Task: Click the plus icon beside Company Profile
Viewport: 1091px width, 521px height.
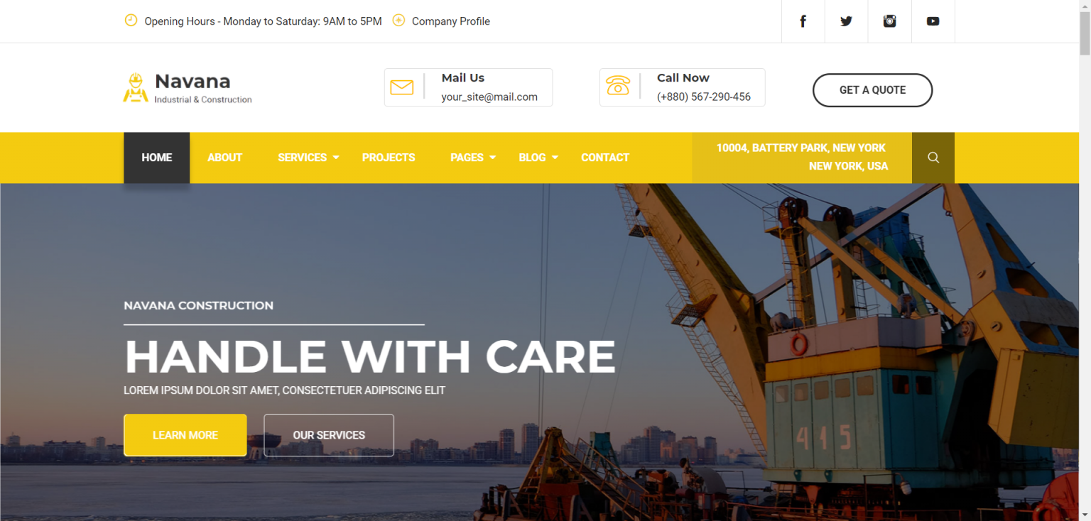Action: coord(399,21)
